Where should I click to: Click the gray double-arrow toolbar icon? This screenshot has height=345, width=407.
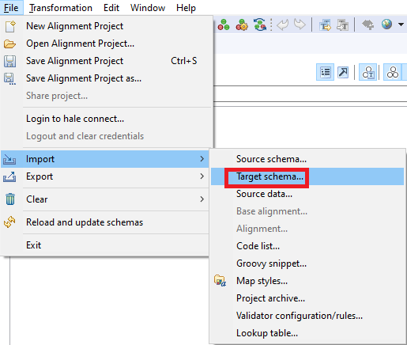click(x=367, y=25)
